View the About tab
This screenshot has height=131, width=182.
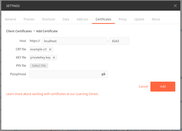(x=156, y=19)
